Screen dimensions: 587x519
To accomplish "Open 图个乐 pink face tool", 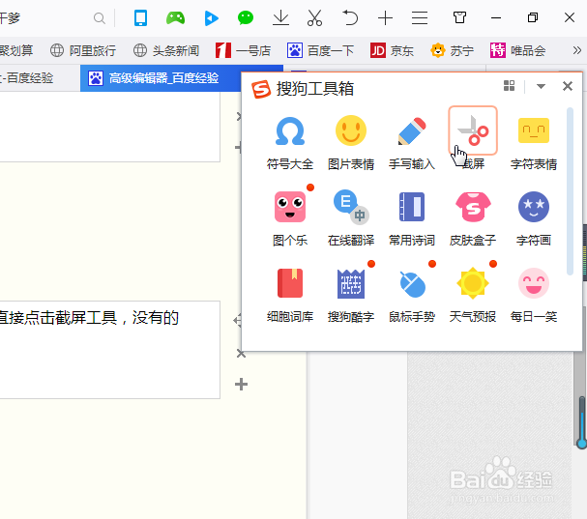I will point(290,218).
